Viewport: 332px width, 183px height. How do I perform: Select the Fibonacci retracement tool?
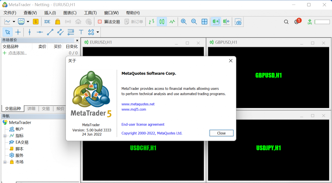click(71, 32)
